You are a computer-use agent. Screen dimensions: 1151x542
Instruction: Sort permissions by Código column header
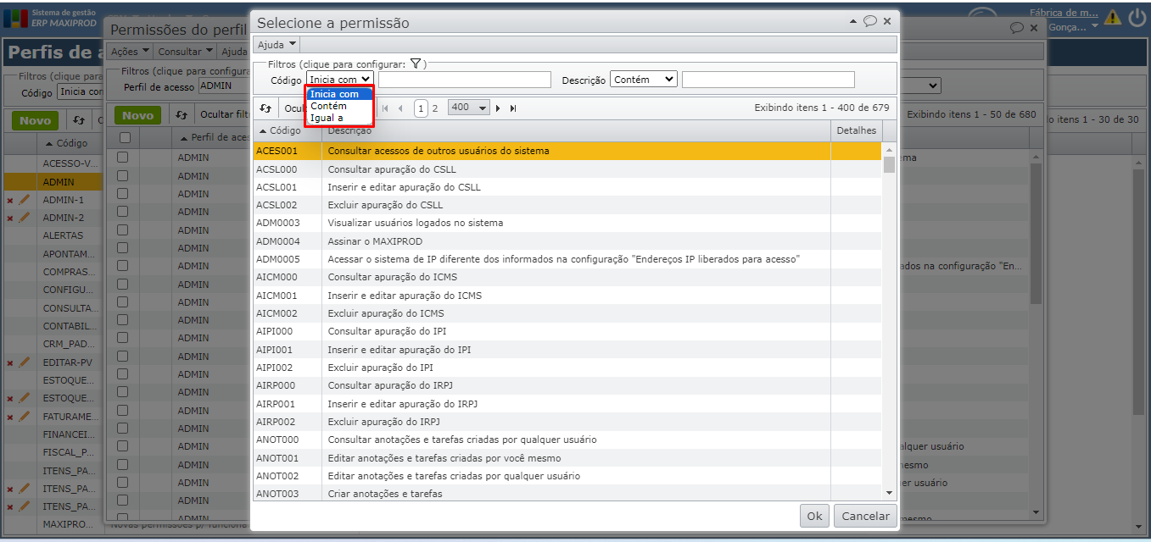coord(287,130)
